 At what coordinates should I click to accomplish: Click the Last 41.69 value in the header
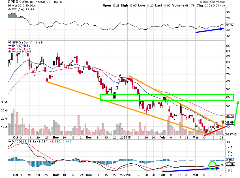click(x=163, y=5)
